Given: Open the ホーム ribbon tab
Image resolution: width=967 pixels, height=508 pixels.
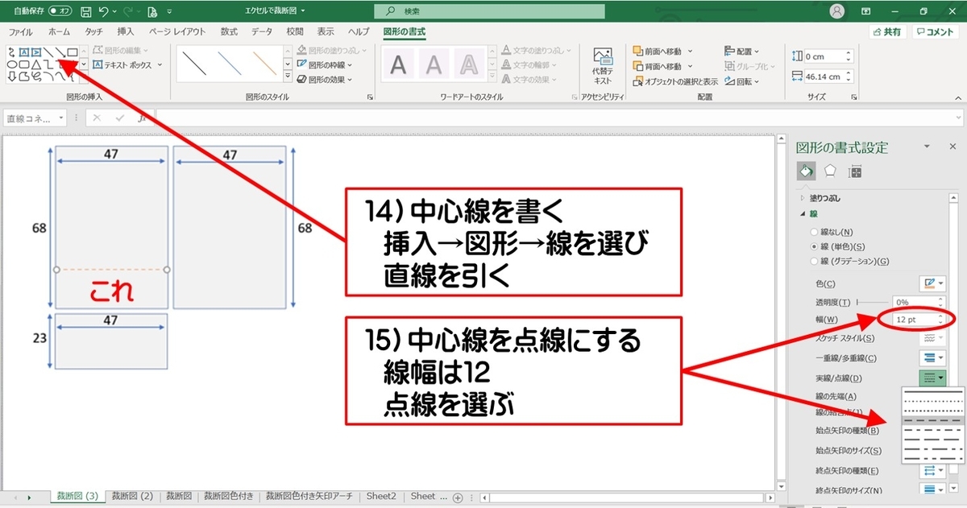Looking at the screenshot, I should click(59, 32).
